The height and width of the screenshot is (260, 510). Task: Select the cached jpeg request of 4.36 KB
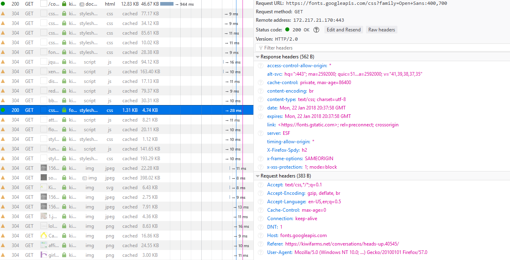pyautogui.click(x=127, y=217)
